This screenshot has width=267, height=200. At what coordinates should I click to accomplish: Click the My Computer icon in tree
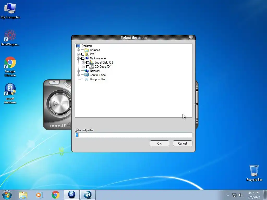[x=87, y=58]
